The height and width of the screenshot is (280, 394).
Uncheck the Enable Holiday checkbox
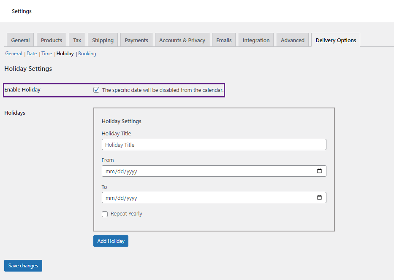(x=96, y=90)
